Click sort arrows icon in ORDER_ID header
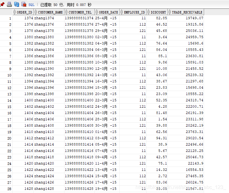The height and width of the screenshot is (193, 229). click(15, 12)
